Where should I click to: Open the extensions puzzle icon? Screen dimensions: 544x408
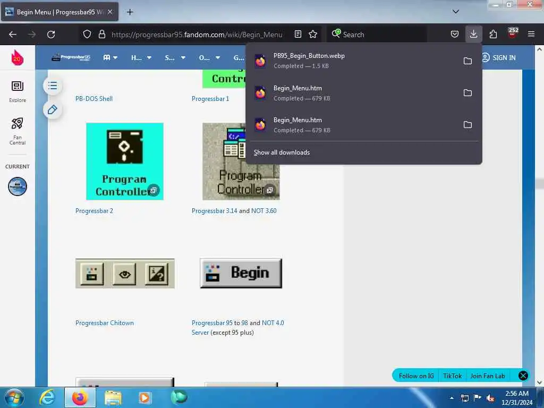tap(493, 34)
